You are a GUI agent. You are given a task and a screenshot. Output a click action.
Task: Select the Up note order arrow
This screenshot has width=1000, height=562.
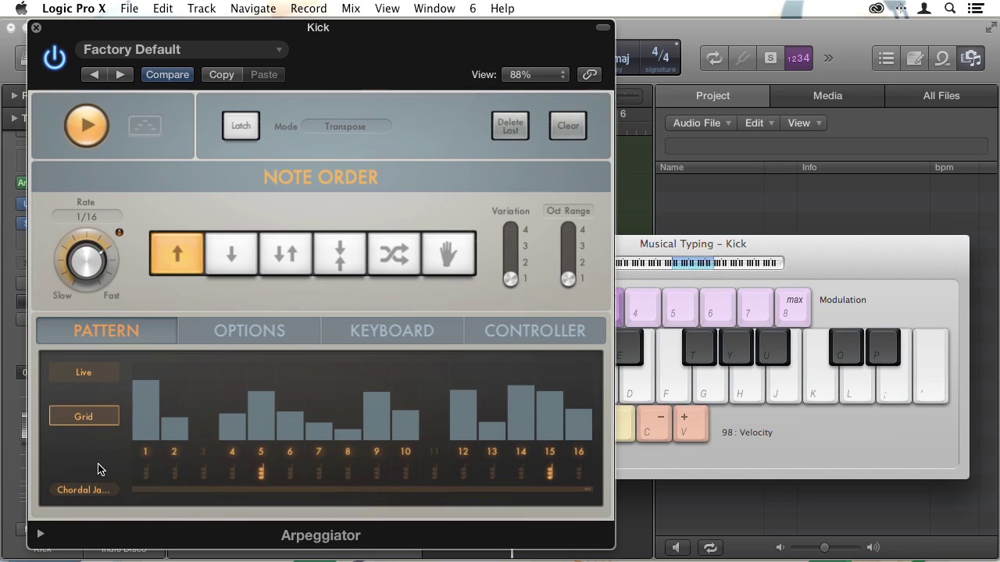(177, 254)
